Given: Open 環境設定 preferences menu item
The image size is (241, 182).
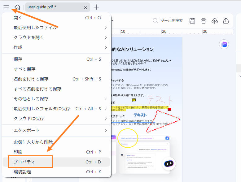Looking at the screenshot, I should (x=56, y=172).
